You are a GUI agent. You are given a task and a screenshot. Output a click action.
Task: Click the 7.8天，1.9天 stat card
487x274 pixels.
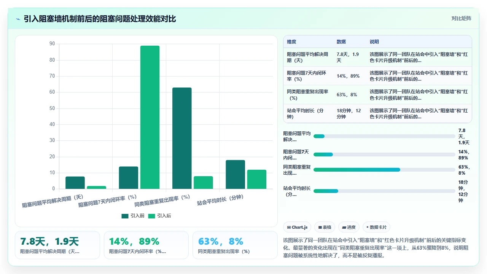(x=57, y=245)
